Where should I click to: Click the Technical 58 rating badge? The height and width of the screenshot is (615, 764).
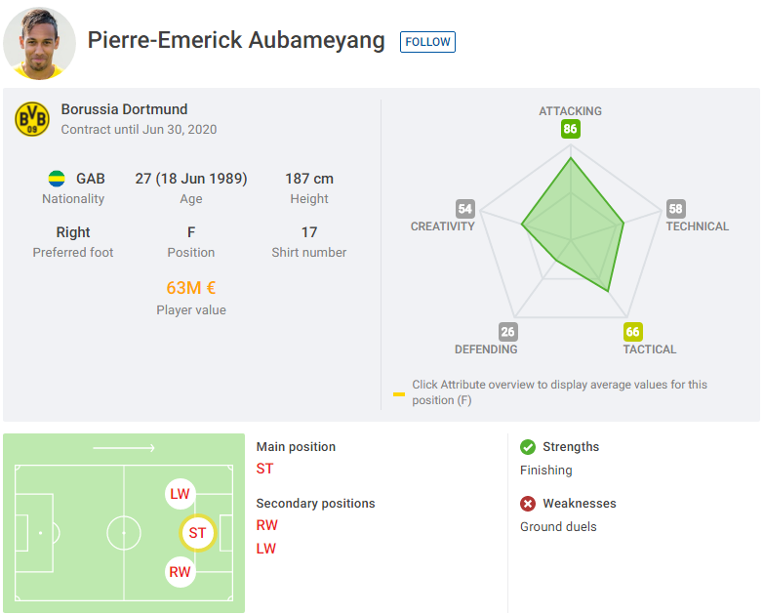(676, 209)
